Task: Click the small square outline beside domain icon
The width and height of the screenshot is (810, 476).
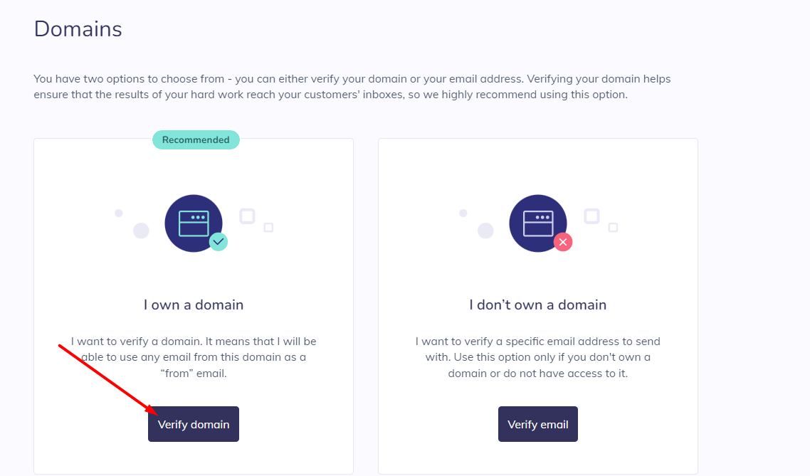Action: [x=268, y=228]
